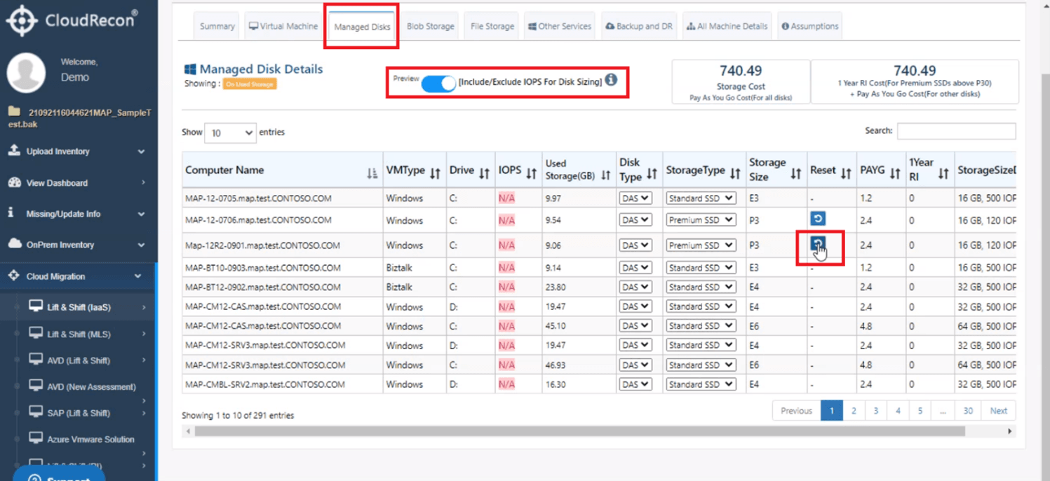Open StorageType dropdown for MAP-BT10-0903
Viewport: 1050px width, 481px height.
[x=701, y=268]
